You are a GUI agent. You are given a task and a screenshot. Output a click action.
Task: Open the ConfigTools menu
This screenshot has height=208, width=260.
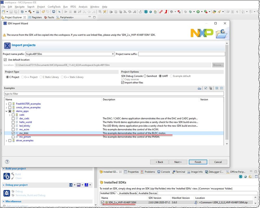click(x=54, y=7)
